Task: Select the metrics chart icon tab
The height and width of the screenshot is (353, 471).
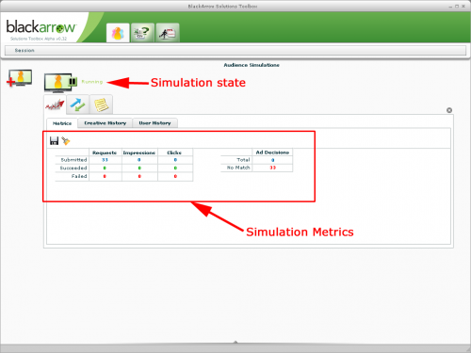Action: tap(55, 104)
